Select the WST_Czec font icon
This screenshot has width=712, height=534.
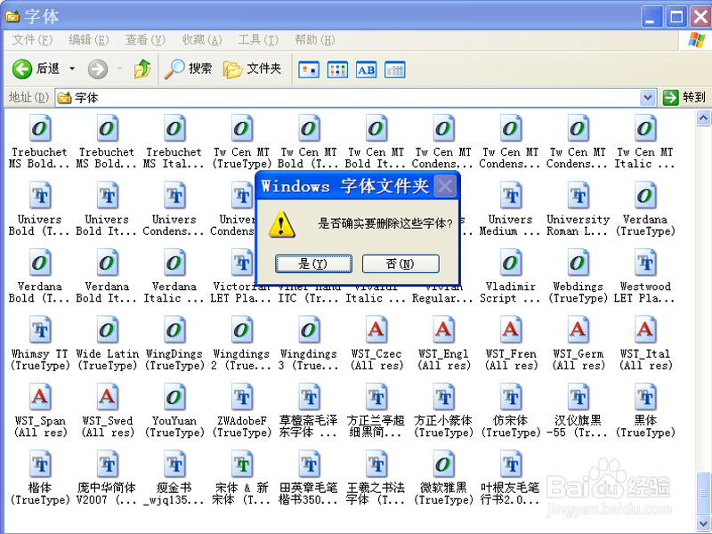pos(376,330)
